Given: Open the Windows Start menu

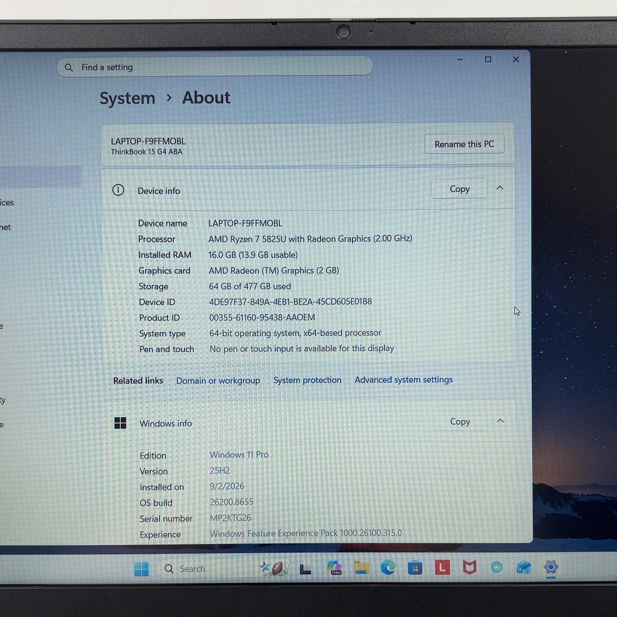Looking at the screenshot, I should pyautogui.click(x=141, y=569).
